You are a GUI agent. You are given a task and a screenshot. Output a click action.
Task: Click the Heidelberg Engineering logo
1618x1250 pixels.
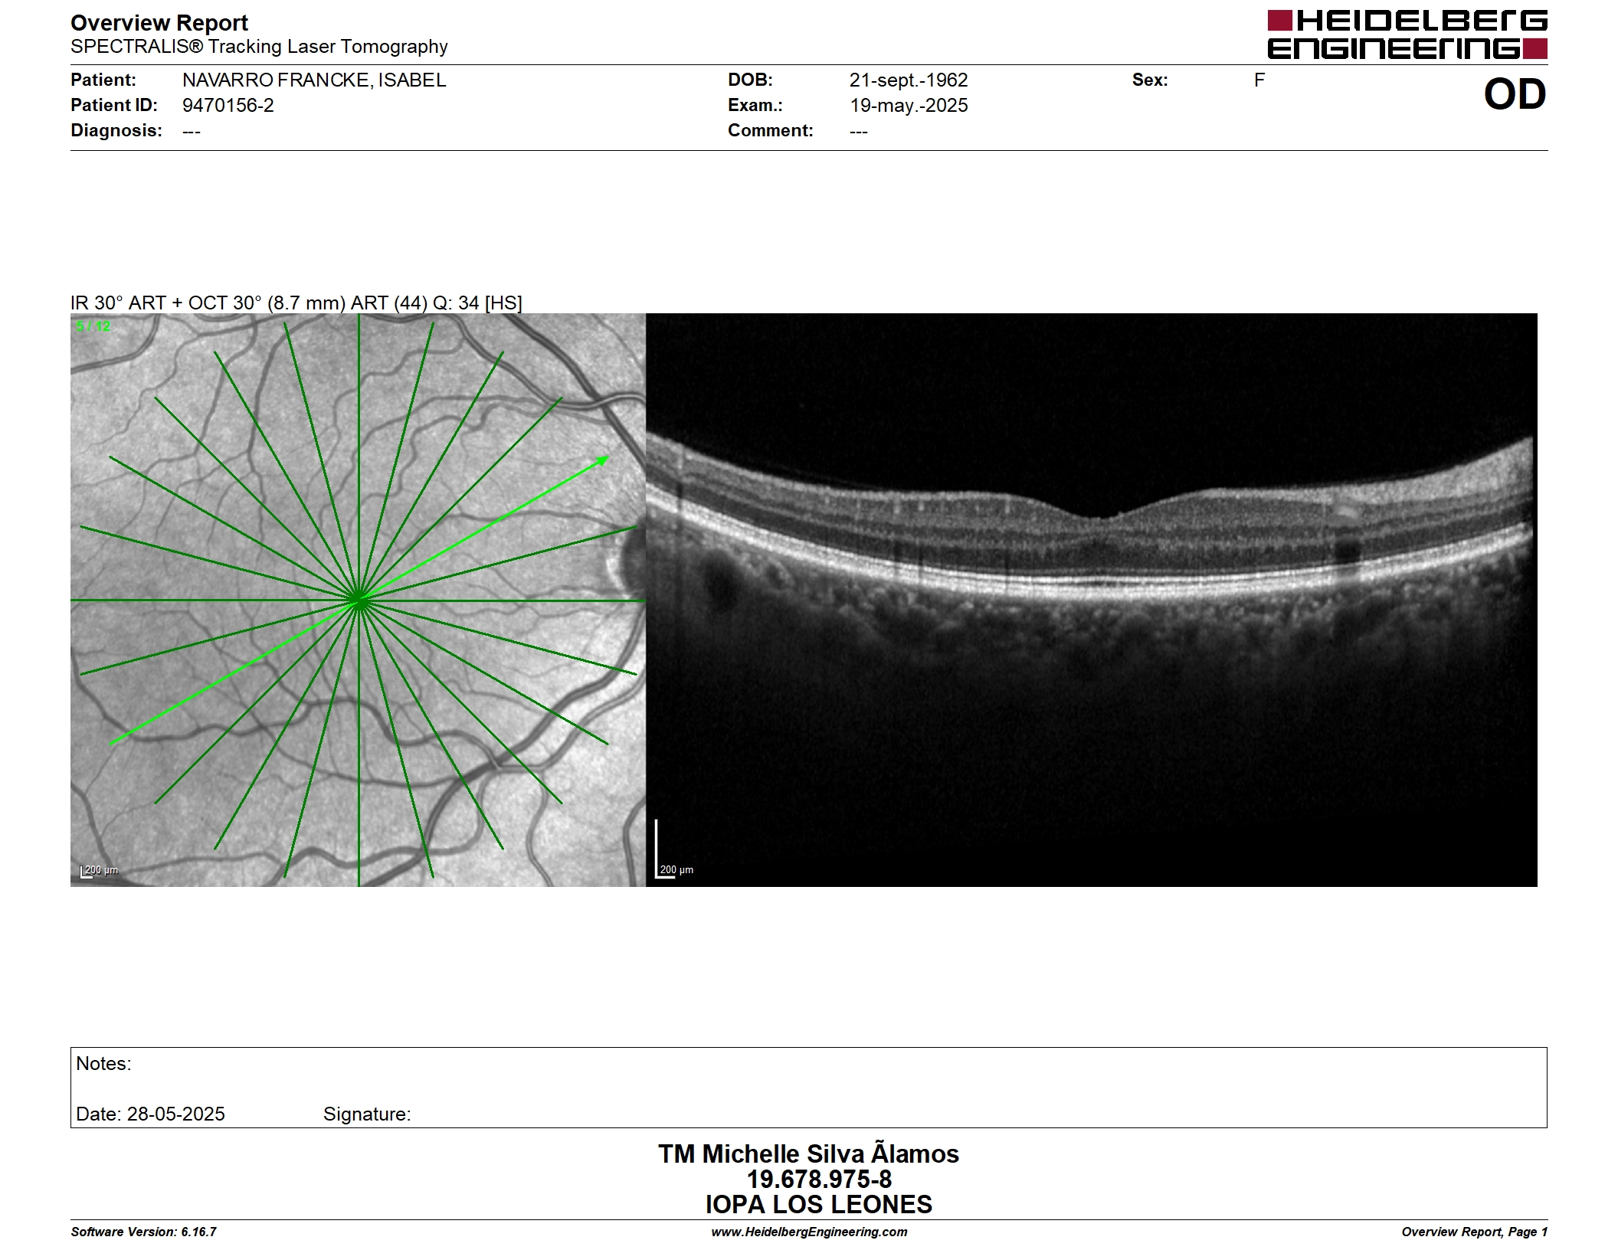point(1407,34)
